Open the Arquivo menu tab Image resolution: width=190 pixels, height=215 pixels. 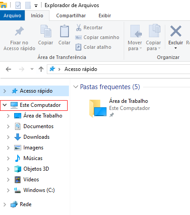coord(12,16)
